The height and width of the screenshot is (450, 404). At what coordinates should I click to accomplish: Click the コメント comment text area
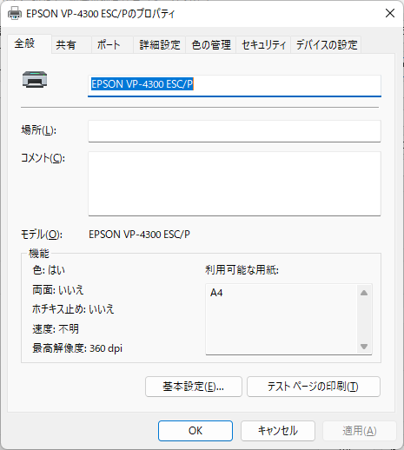(x=235, y=183)
